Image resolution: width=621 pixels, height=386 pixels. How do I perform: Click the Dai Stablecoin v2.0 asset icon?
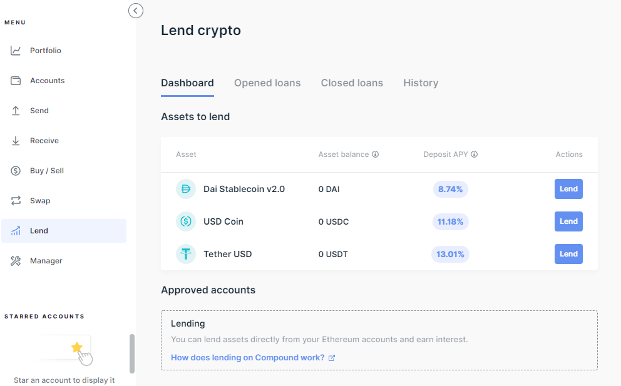click(x=185, y=188)
